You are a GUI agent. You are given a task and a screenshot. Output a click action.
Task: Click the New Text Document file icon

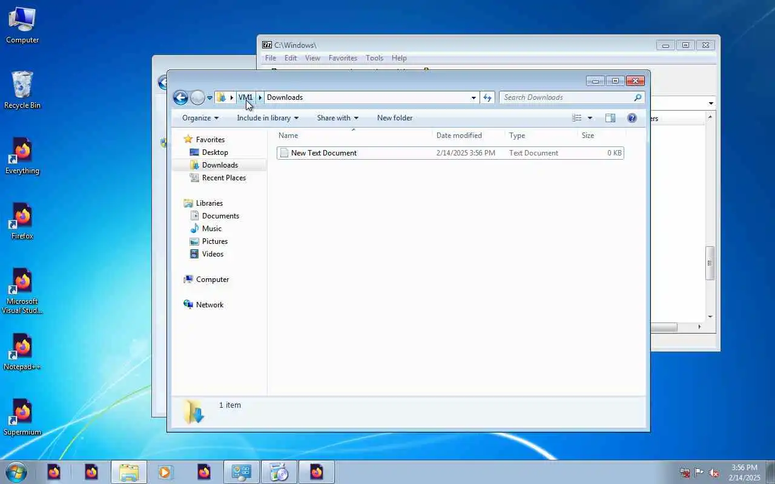pyautogui.click(x=284, y=153)
